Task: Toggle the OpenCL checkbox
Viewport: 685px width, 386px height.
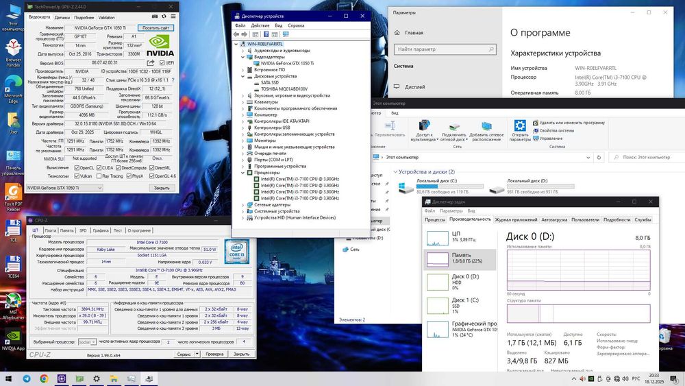Action: click(77, 168)
